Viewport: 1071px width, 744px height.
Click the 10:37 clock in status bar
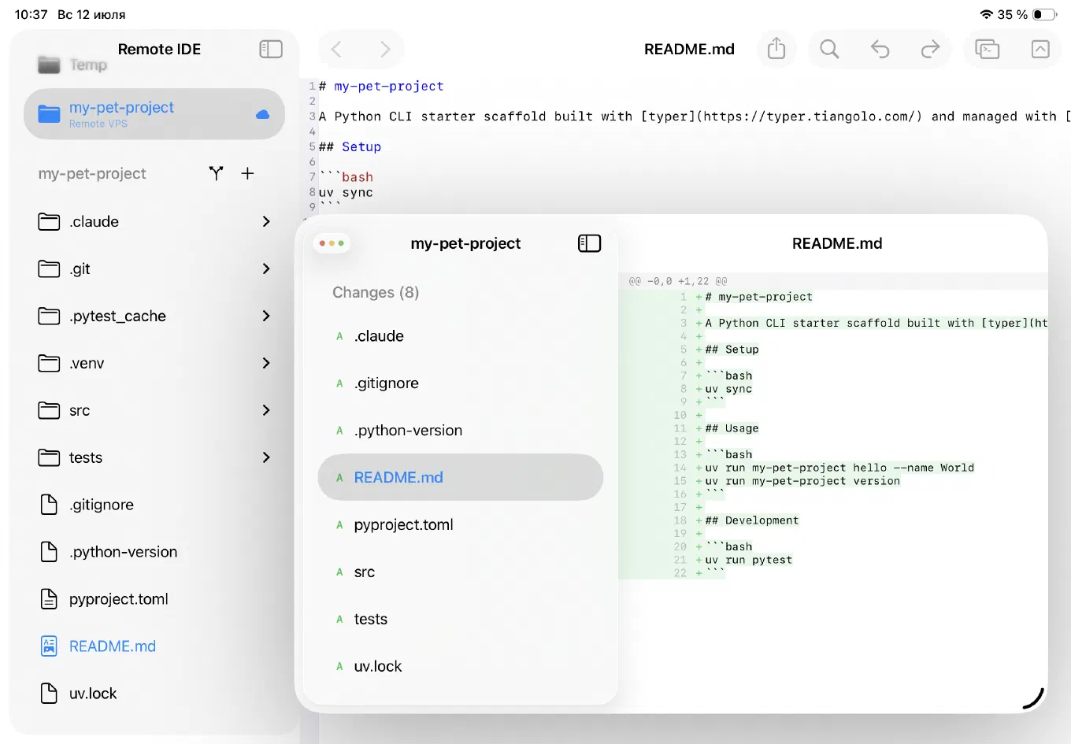pos(31,14)
